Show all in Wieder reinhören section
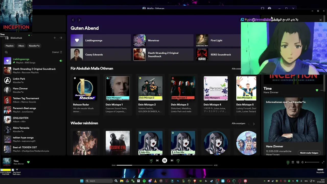Image resolution: width=327 pixels, height=184 pixels. 238,123
